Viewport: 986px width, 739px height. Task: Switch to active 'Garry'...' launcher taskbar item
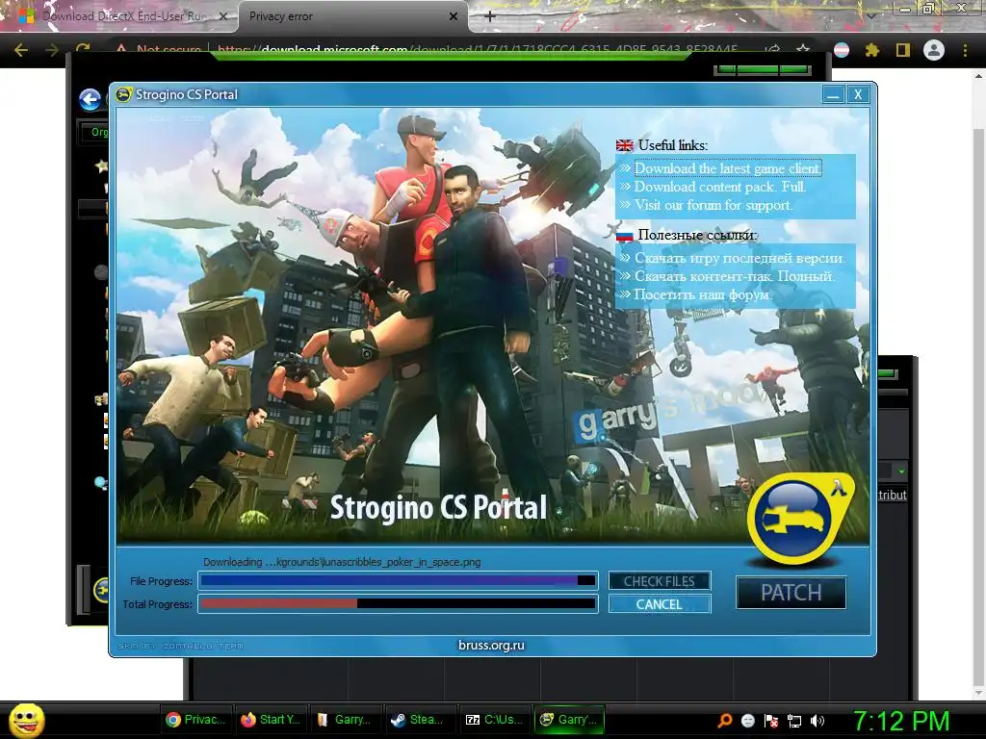coord(569,720)
